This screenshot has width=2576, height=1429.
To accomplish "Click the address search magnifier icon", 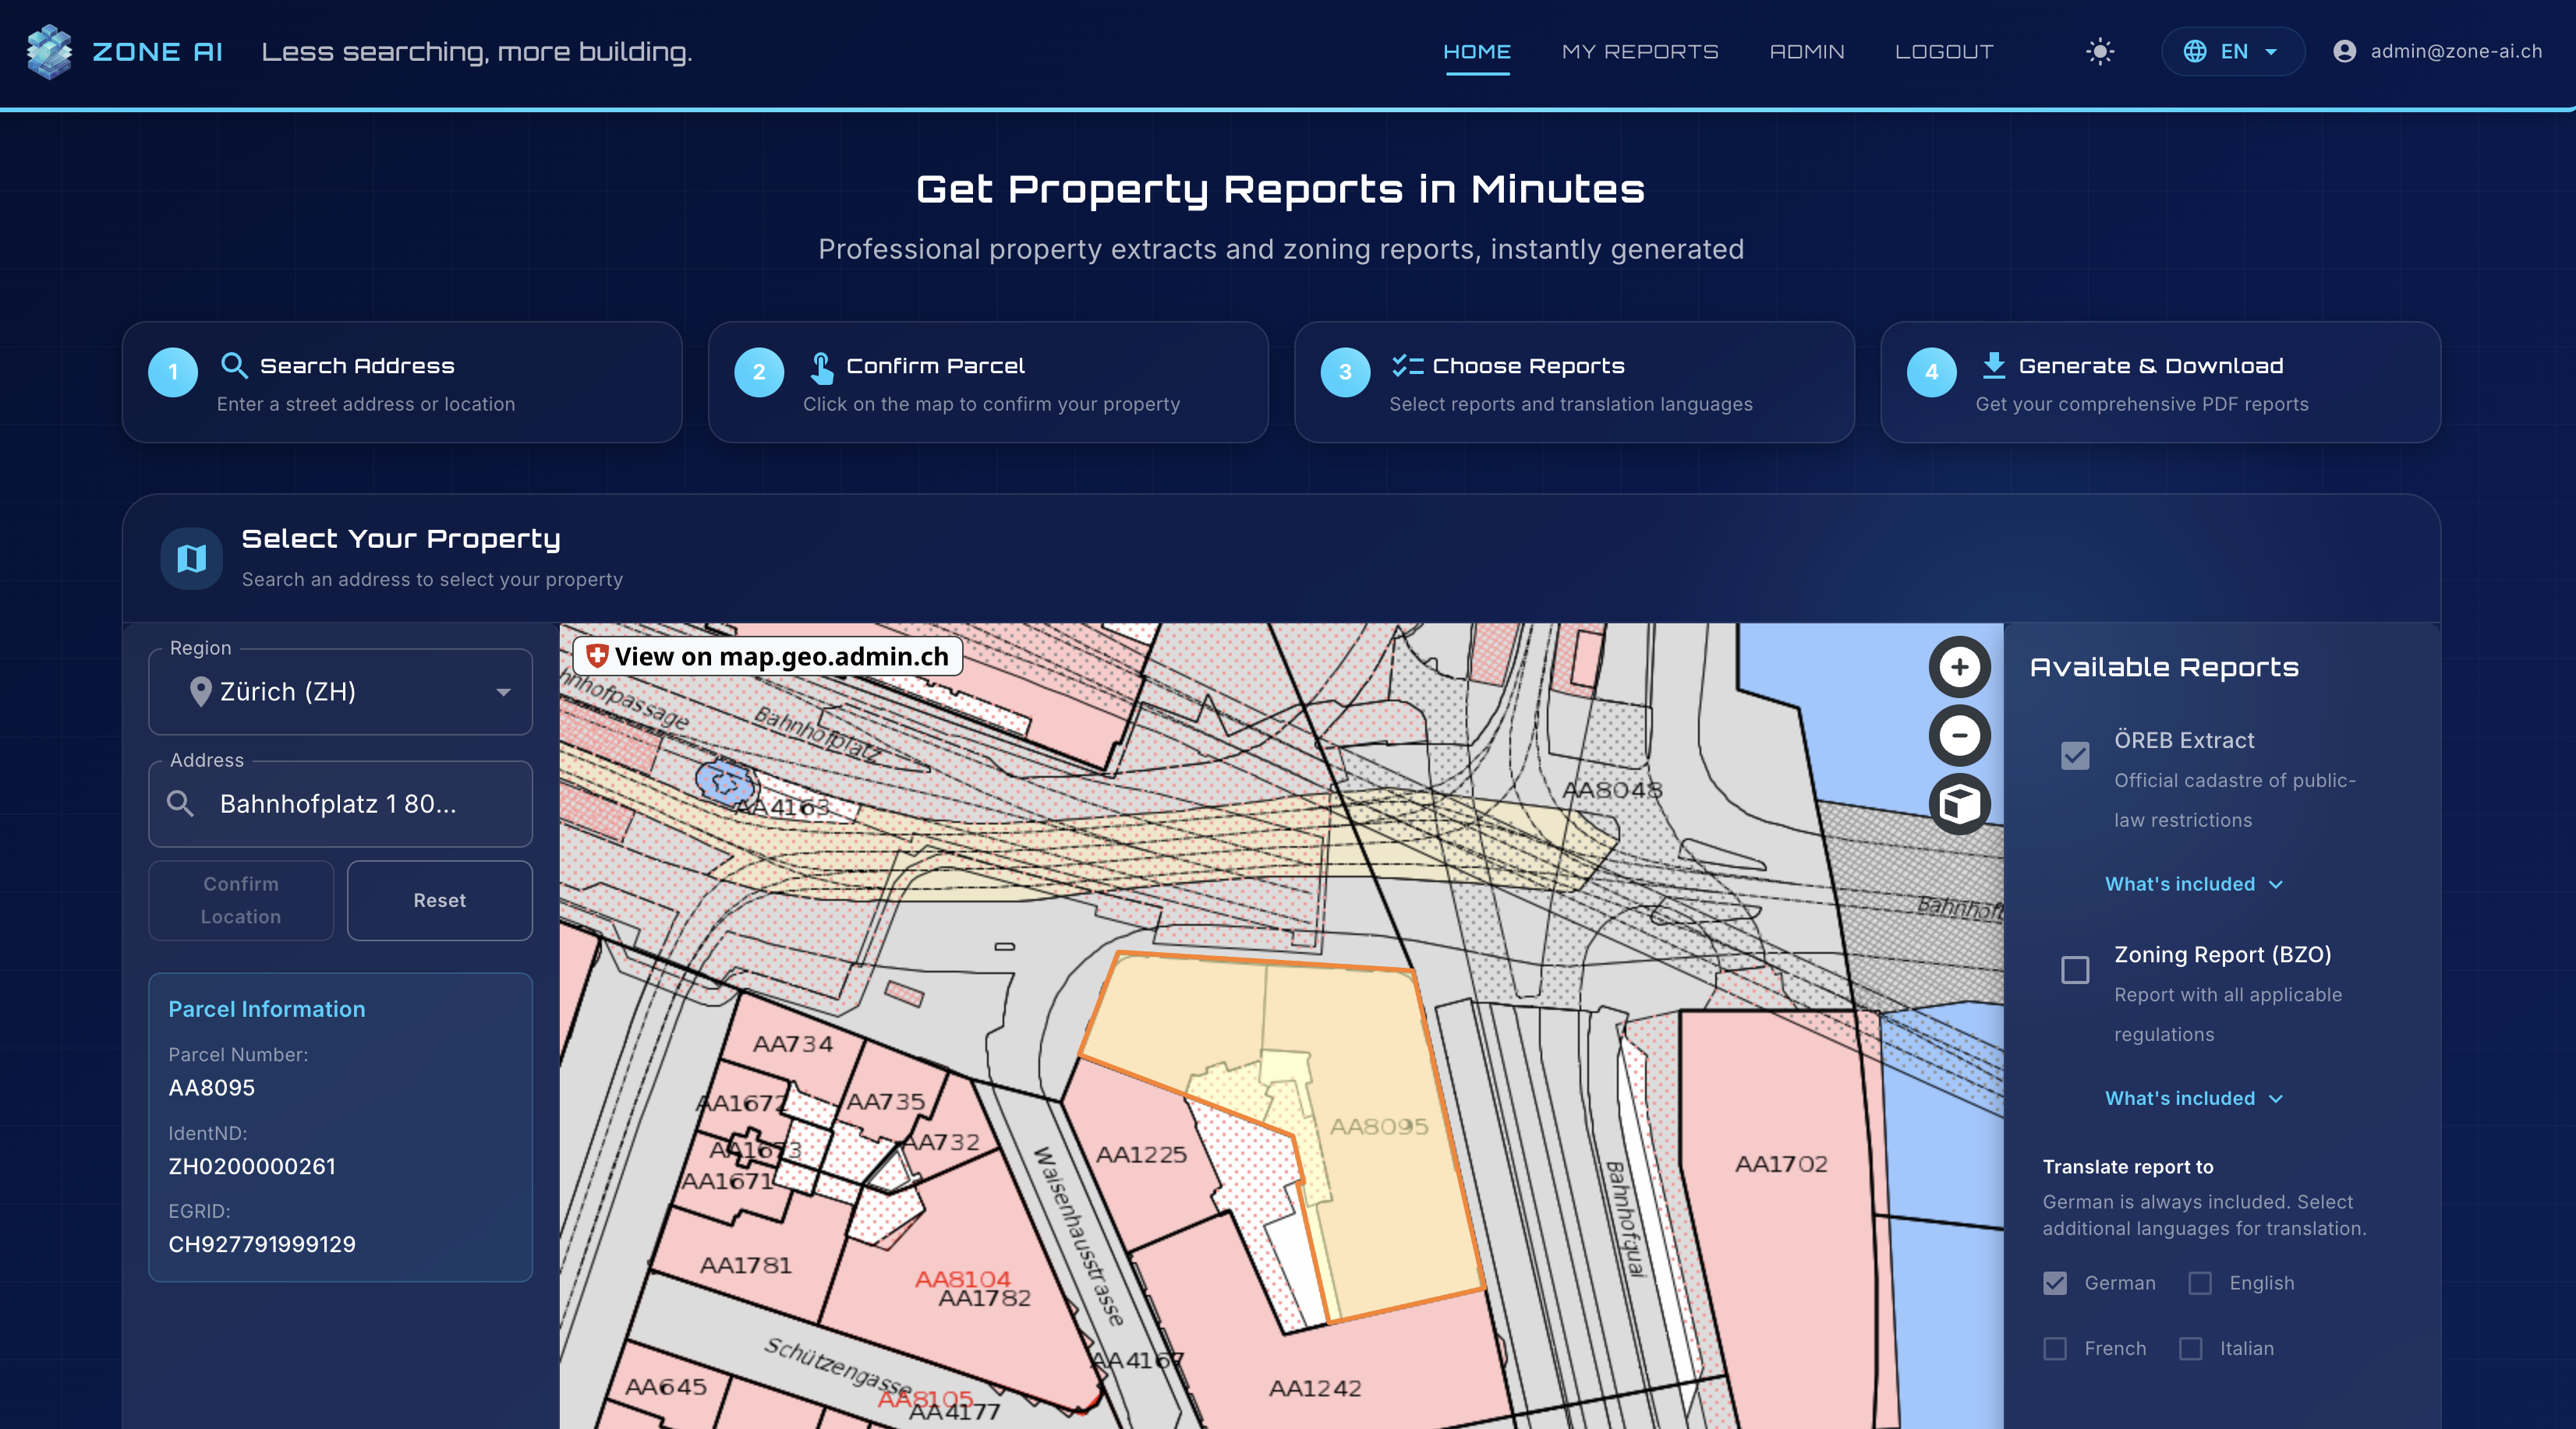I will click(180, 803).
